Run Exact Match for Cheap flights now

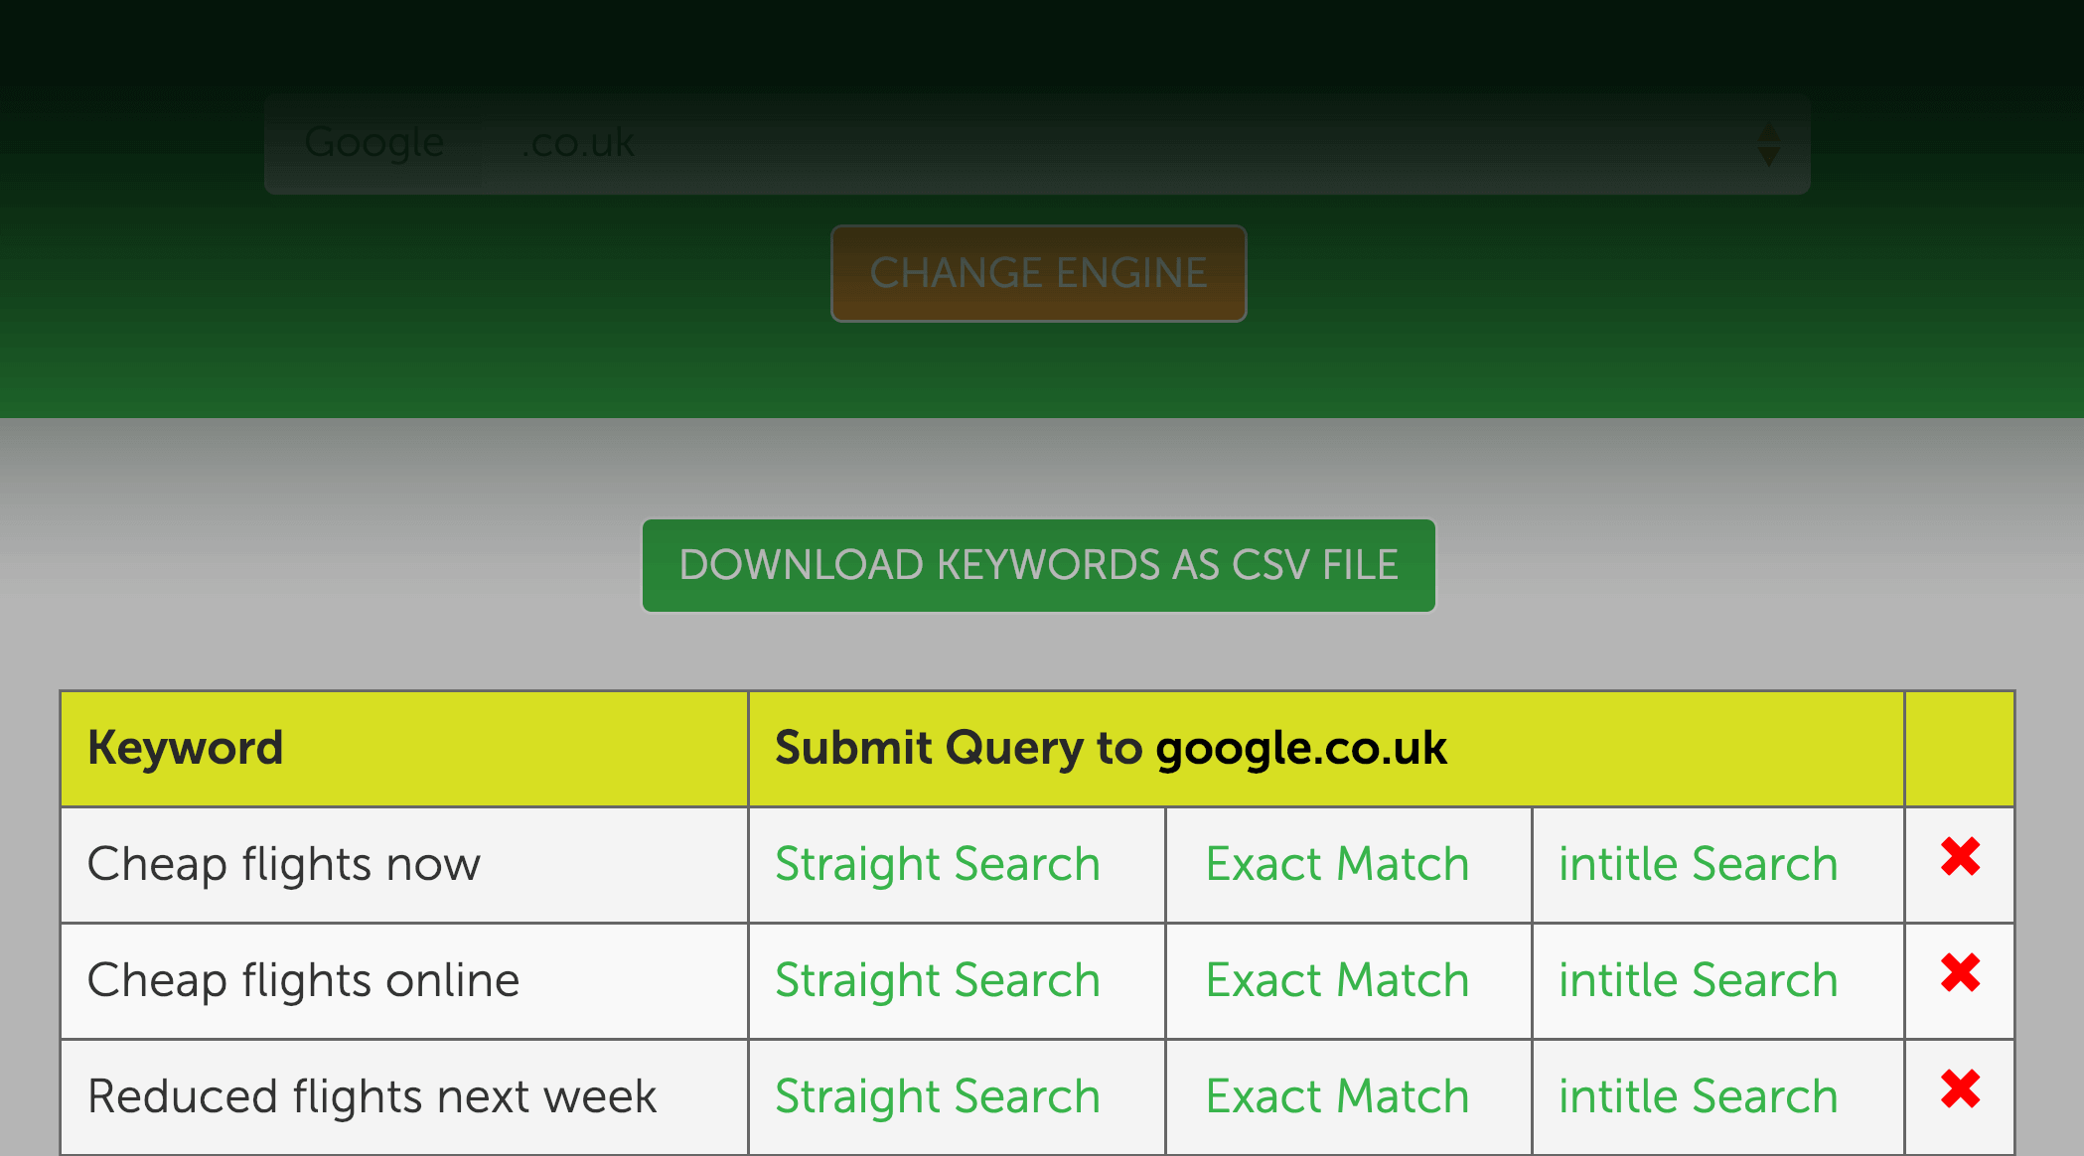coord(1337,864)
